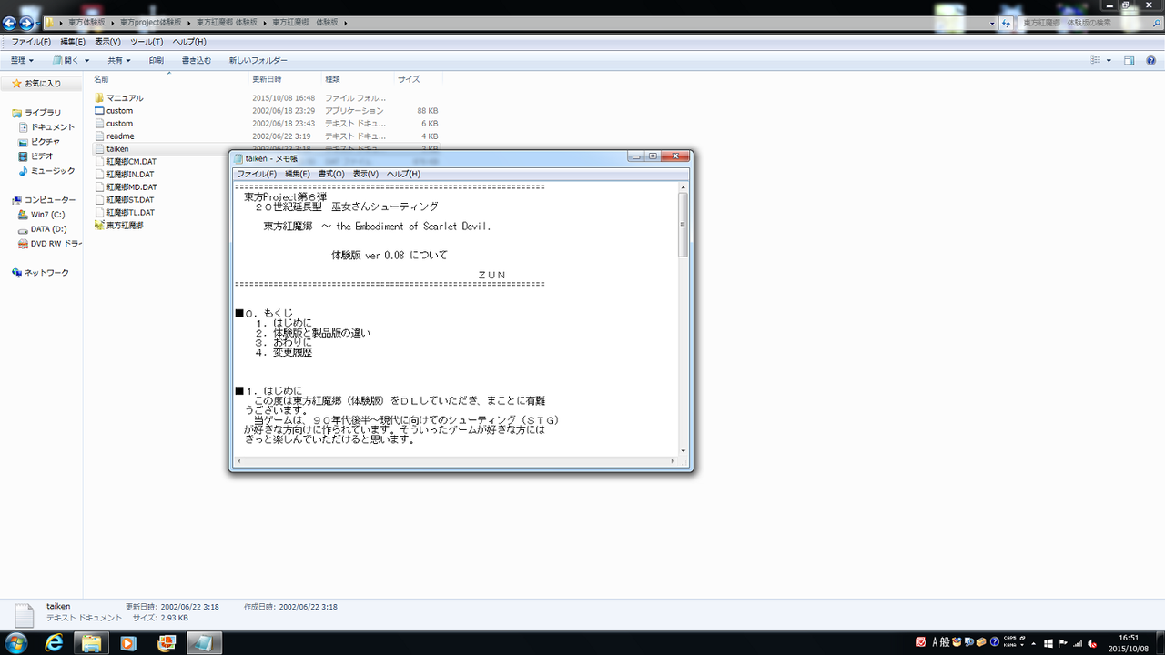
Task: Open Explorer's 表示(V) menu
Action: [108, 42]
